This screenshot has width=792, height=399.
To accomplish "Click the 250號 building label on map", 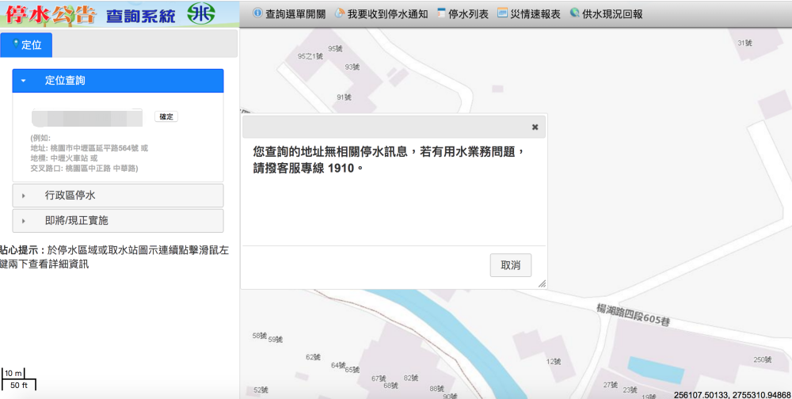I will tap(762, 359).
